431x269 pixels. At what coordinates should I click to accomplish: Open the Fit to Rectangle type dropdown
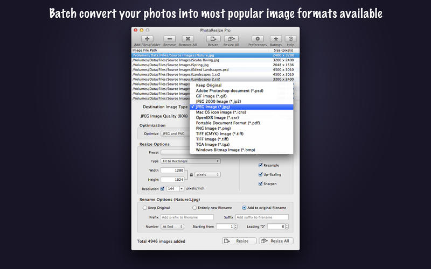191,161
